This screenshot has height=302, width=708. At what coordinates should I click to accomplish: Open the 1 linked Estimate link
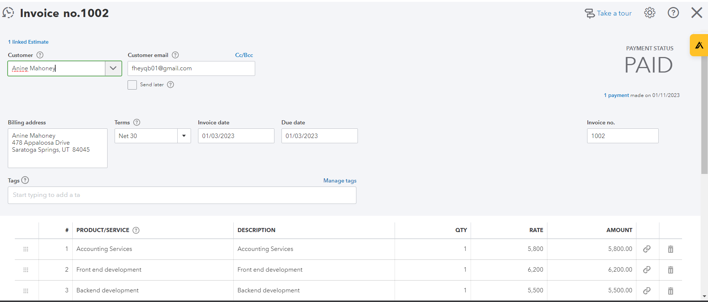[29, 42]
